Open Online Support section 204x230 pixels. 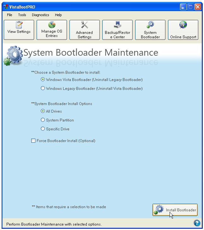pos(183,30)
